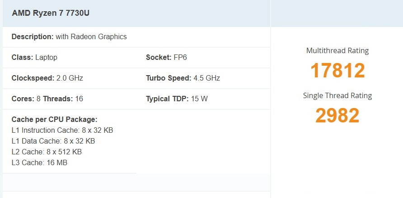Click the Typical TDP 15 W entry
This screenshot has width=403, height=198.
tap(177, 99)
